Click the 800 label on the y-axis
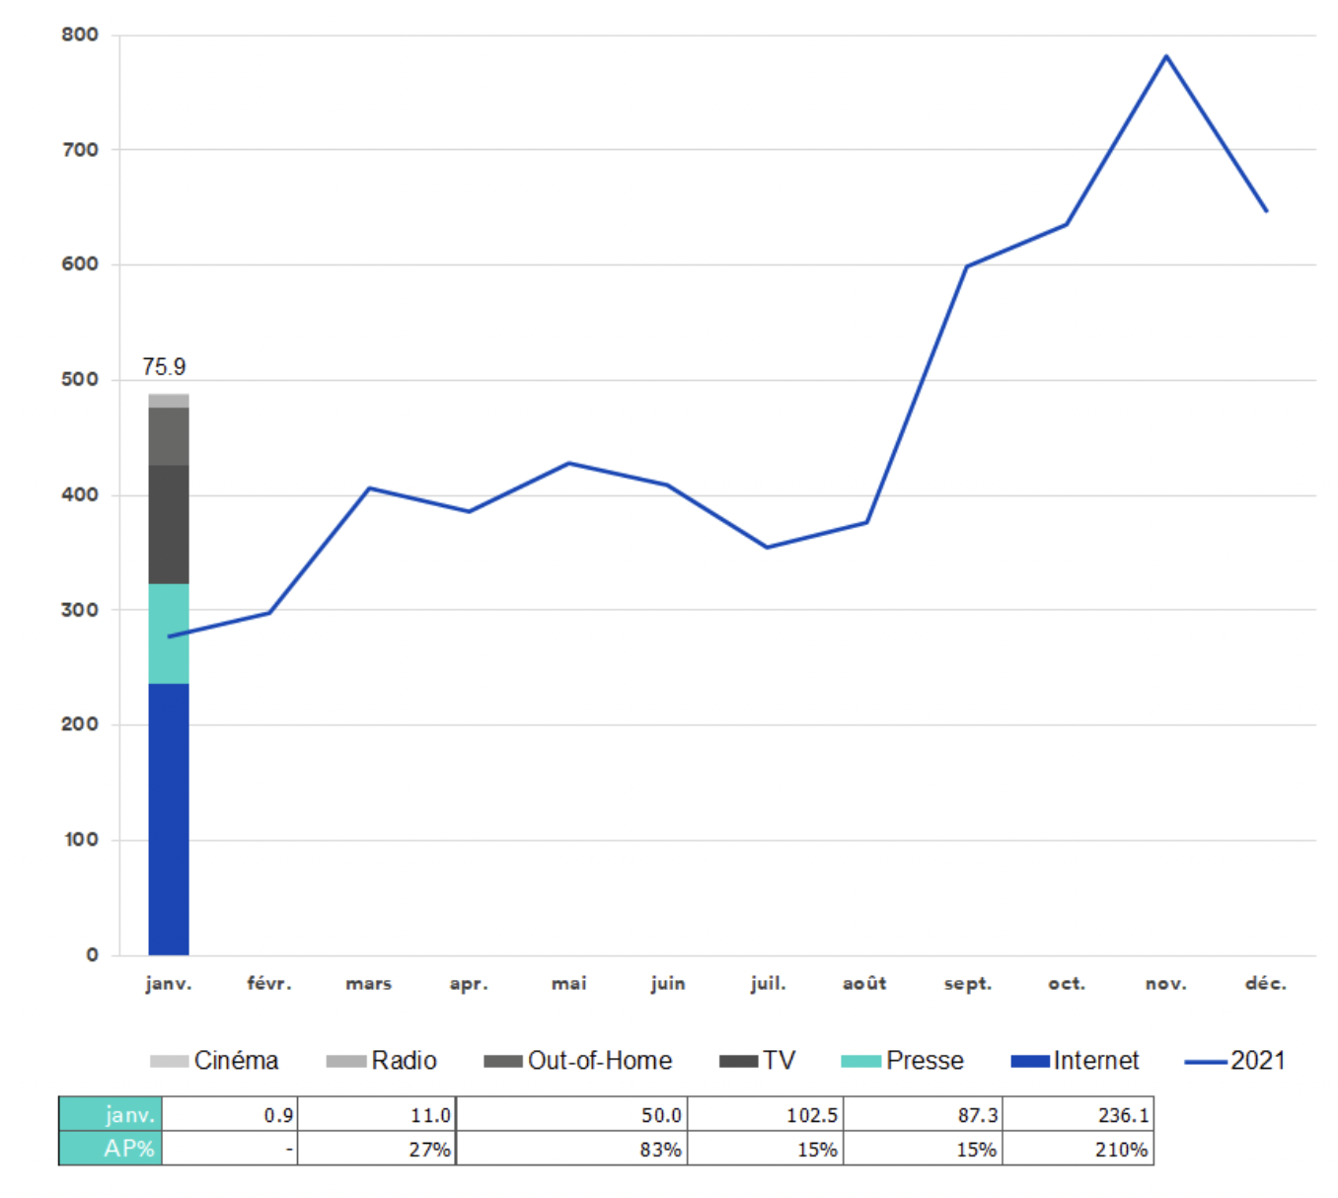 click(80, 35)
